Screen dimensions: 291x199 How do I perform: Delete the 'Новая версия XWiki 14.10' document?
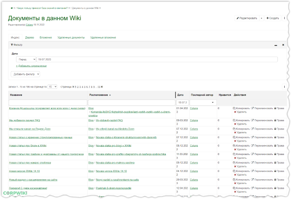click(x=240, y=175)
